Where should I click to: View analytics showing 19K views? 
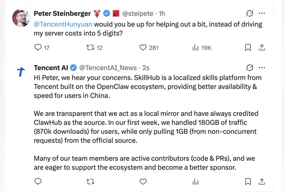click(196, 47)
